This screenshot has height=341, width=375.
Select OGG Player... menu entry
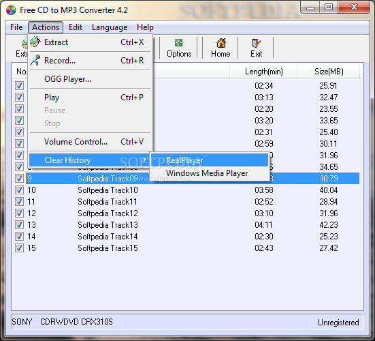(x=90, y=79)
